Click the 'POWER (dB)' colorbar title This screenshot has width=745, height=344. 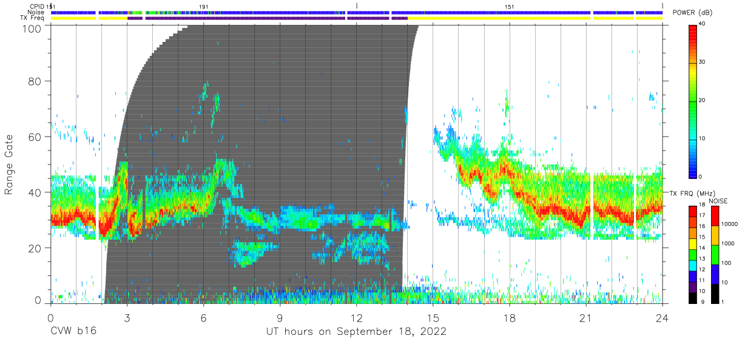(692, 13)
